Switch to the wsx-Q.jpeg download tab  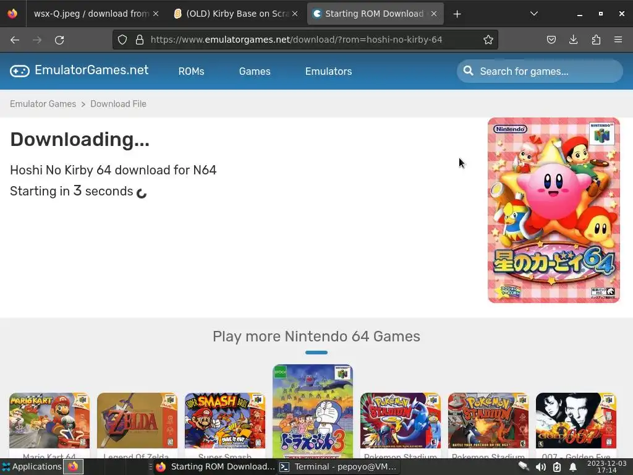pos(91,14)
